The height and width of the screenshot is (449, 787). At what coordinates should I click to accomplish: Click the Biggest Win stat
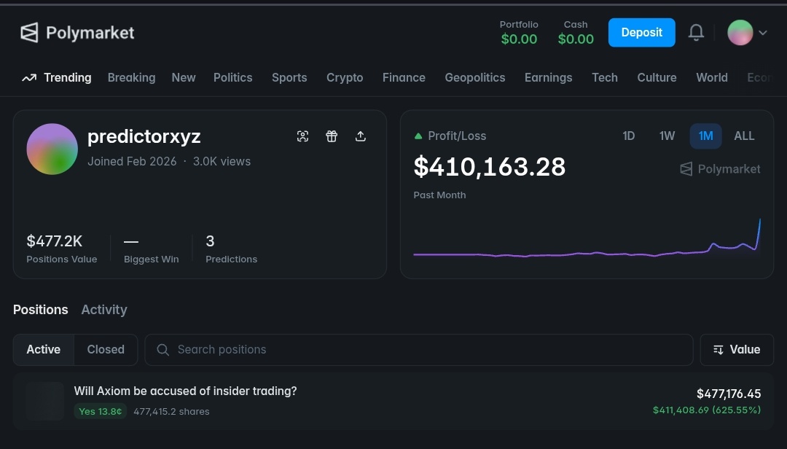click(151, 248)
